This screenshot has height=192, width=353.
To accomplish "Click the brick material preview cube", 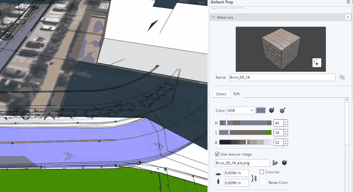I will coord(281,49).
